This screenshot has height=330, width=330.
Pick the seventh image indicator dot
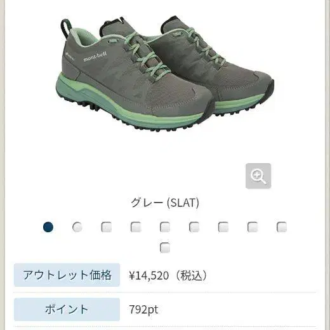[223, 227]
